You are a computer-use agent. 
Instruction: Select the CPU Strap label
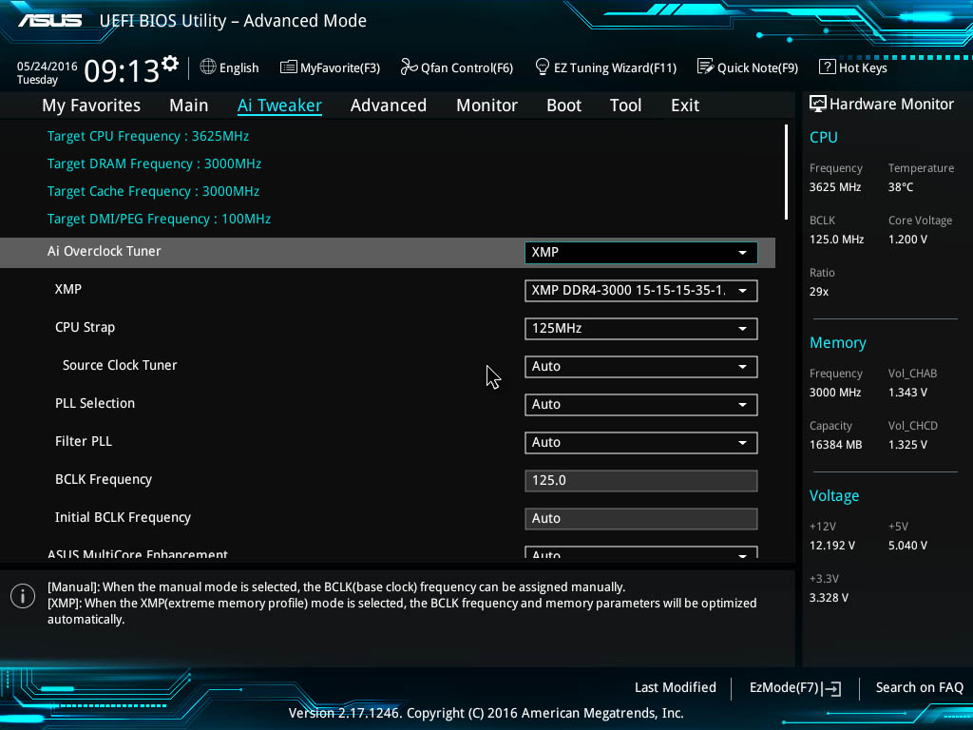(x=85, y=327)
